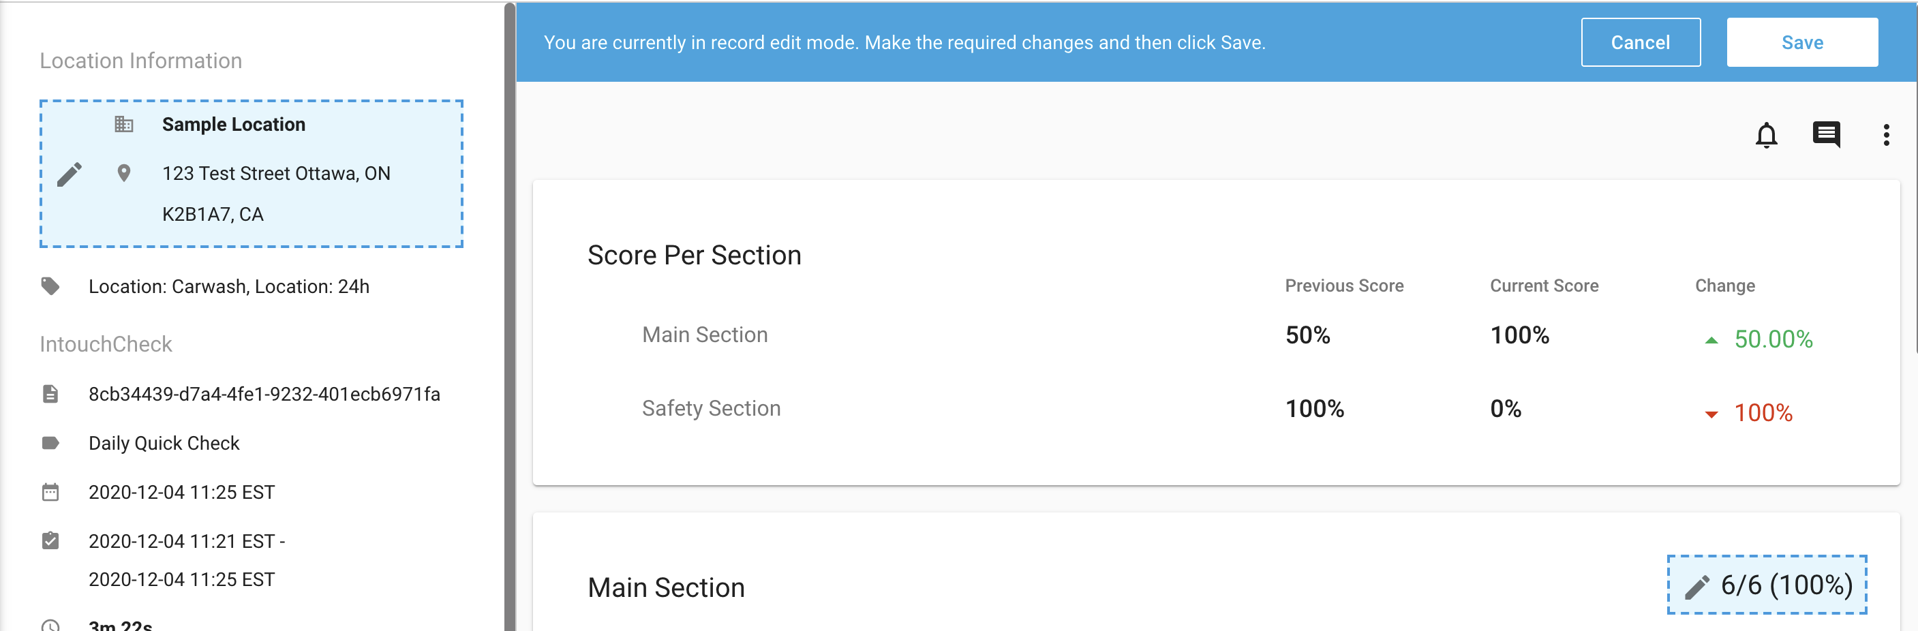Click the pencil edit icon beside the address

point(70,175)
